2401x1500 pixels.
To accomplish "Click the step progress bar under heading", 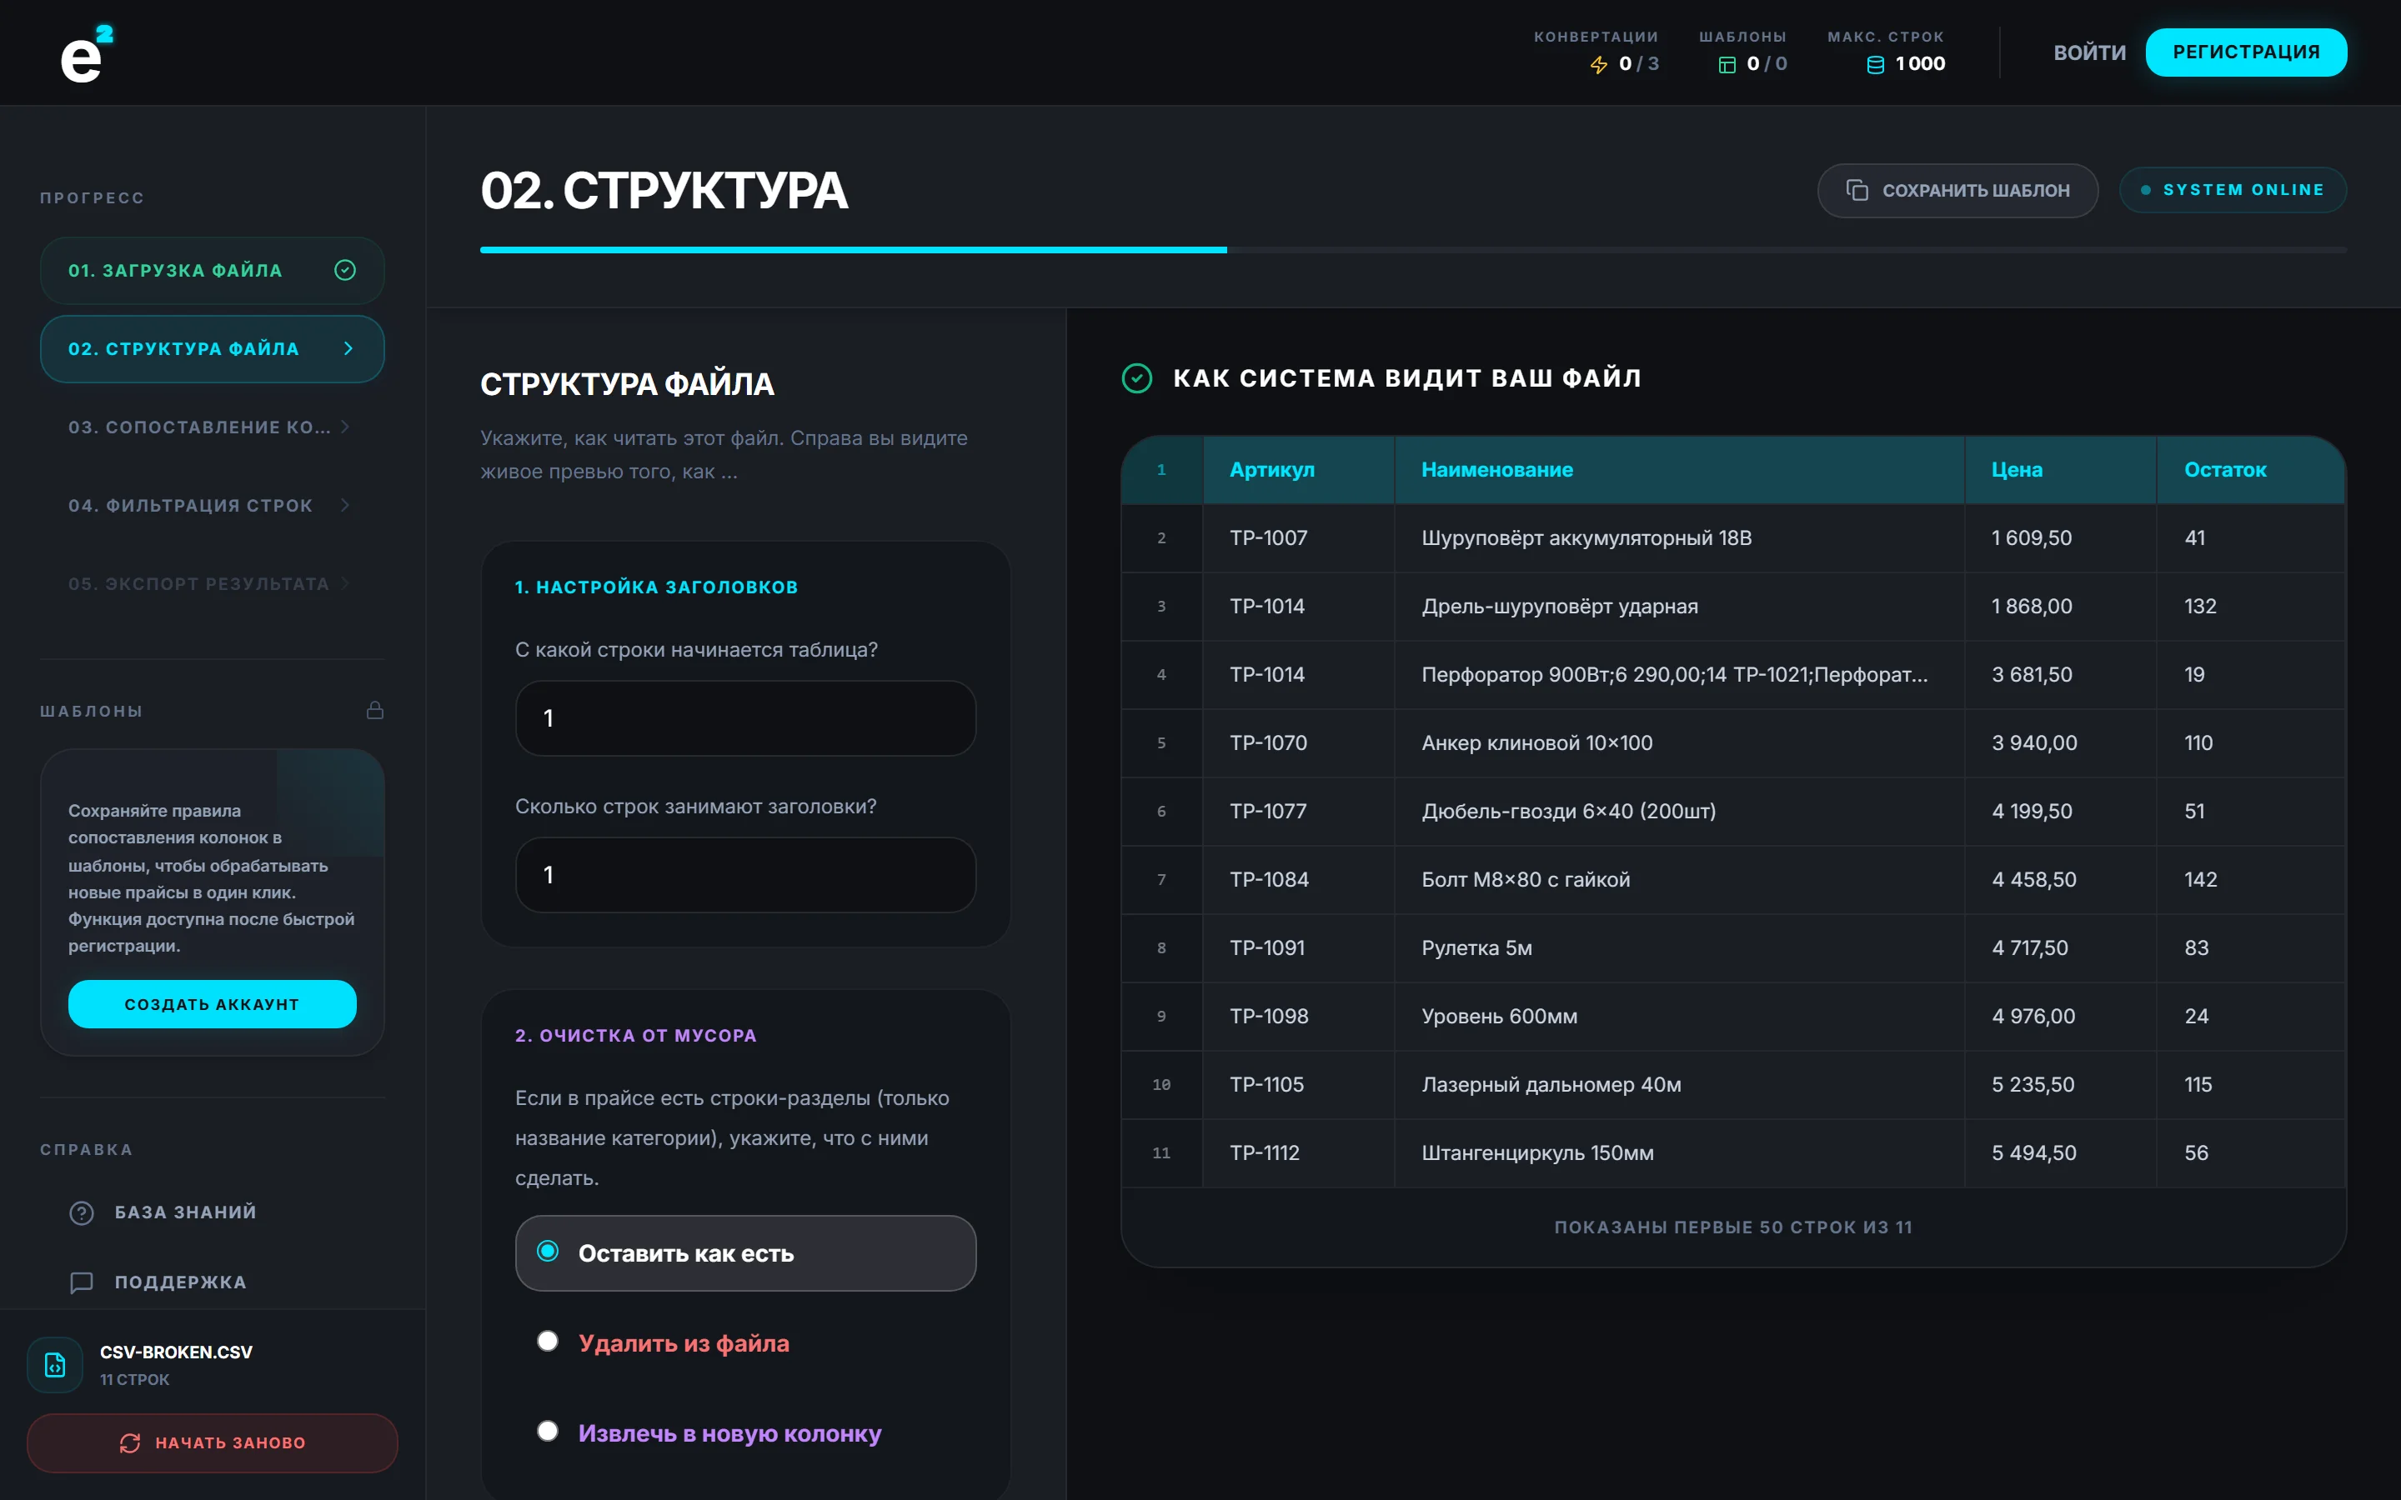I will pyautogui.click(x=1413, y=250).
